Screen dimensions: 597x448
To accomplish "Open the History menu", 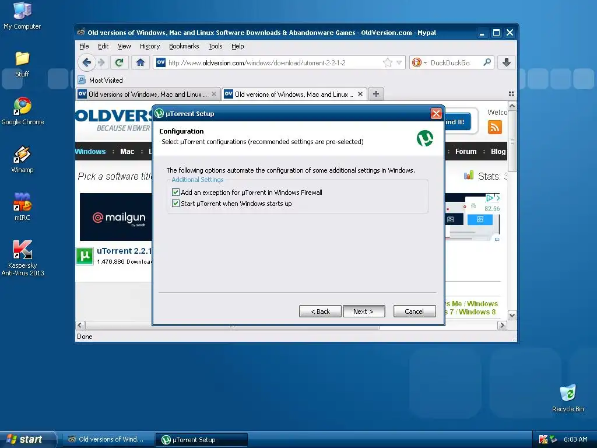I will coord(150,46).
